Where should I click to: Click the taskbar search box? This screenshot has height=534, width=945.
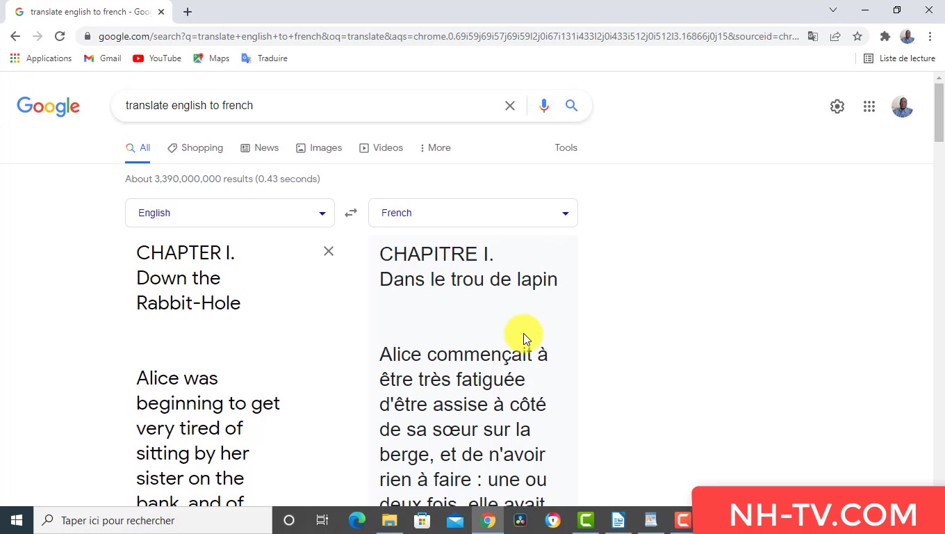pos(153,520)
